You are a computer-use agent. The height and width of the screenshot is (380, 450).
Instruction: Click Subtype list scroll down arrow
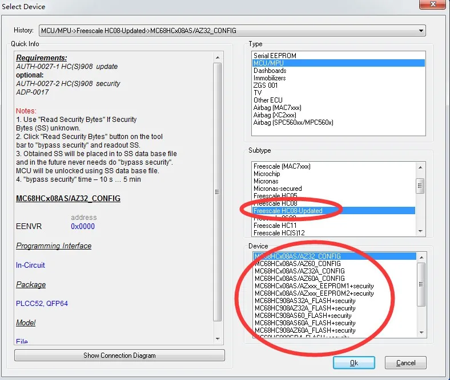tap(420, 231)
